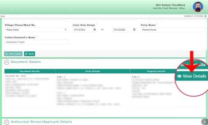Click the Fetch Details button
This screenshot has width=208, height=125.
[13, 54]
